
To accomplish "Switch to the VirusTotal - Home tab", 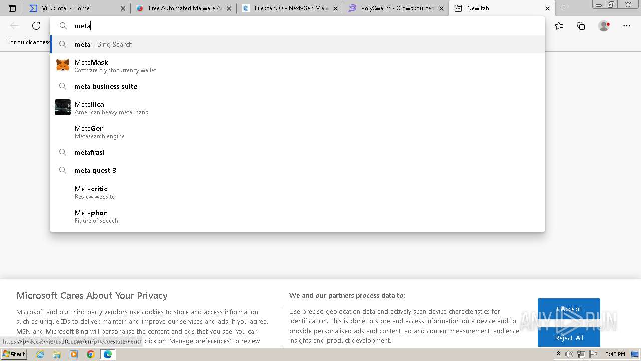I will click(x=77, y=8).
